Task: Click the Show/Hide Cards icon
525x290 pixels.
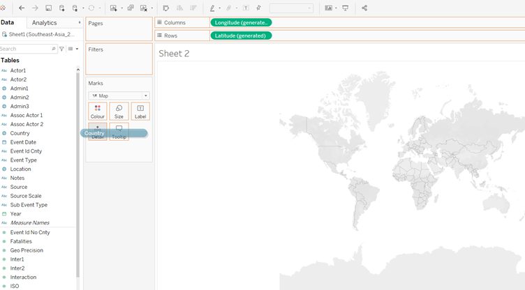Action: click(328, 8)
